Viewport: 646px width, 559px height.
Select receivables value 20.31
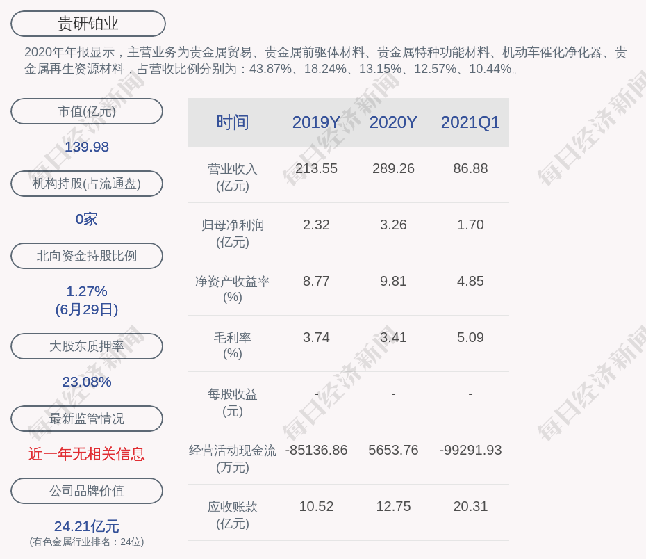pyautogui.click(x=470, y=507)
